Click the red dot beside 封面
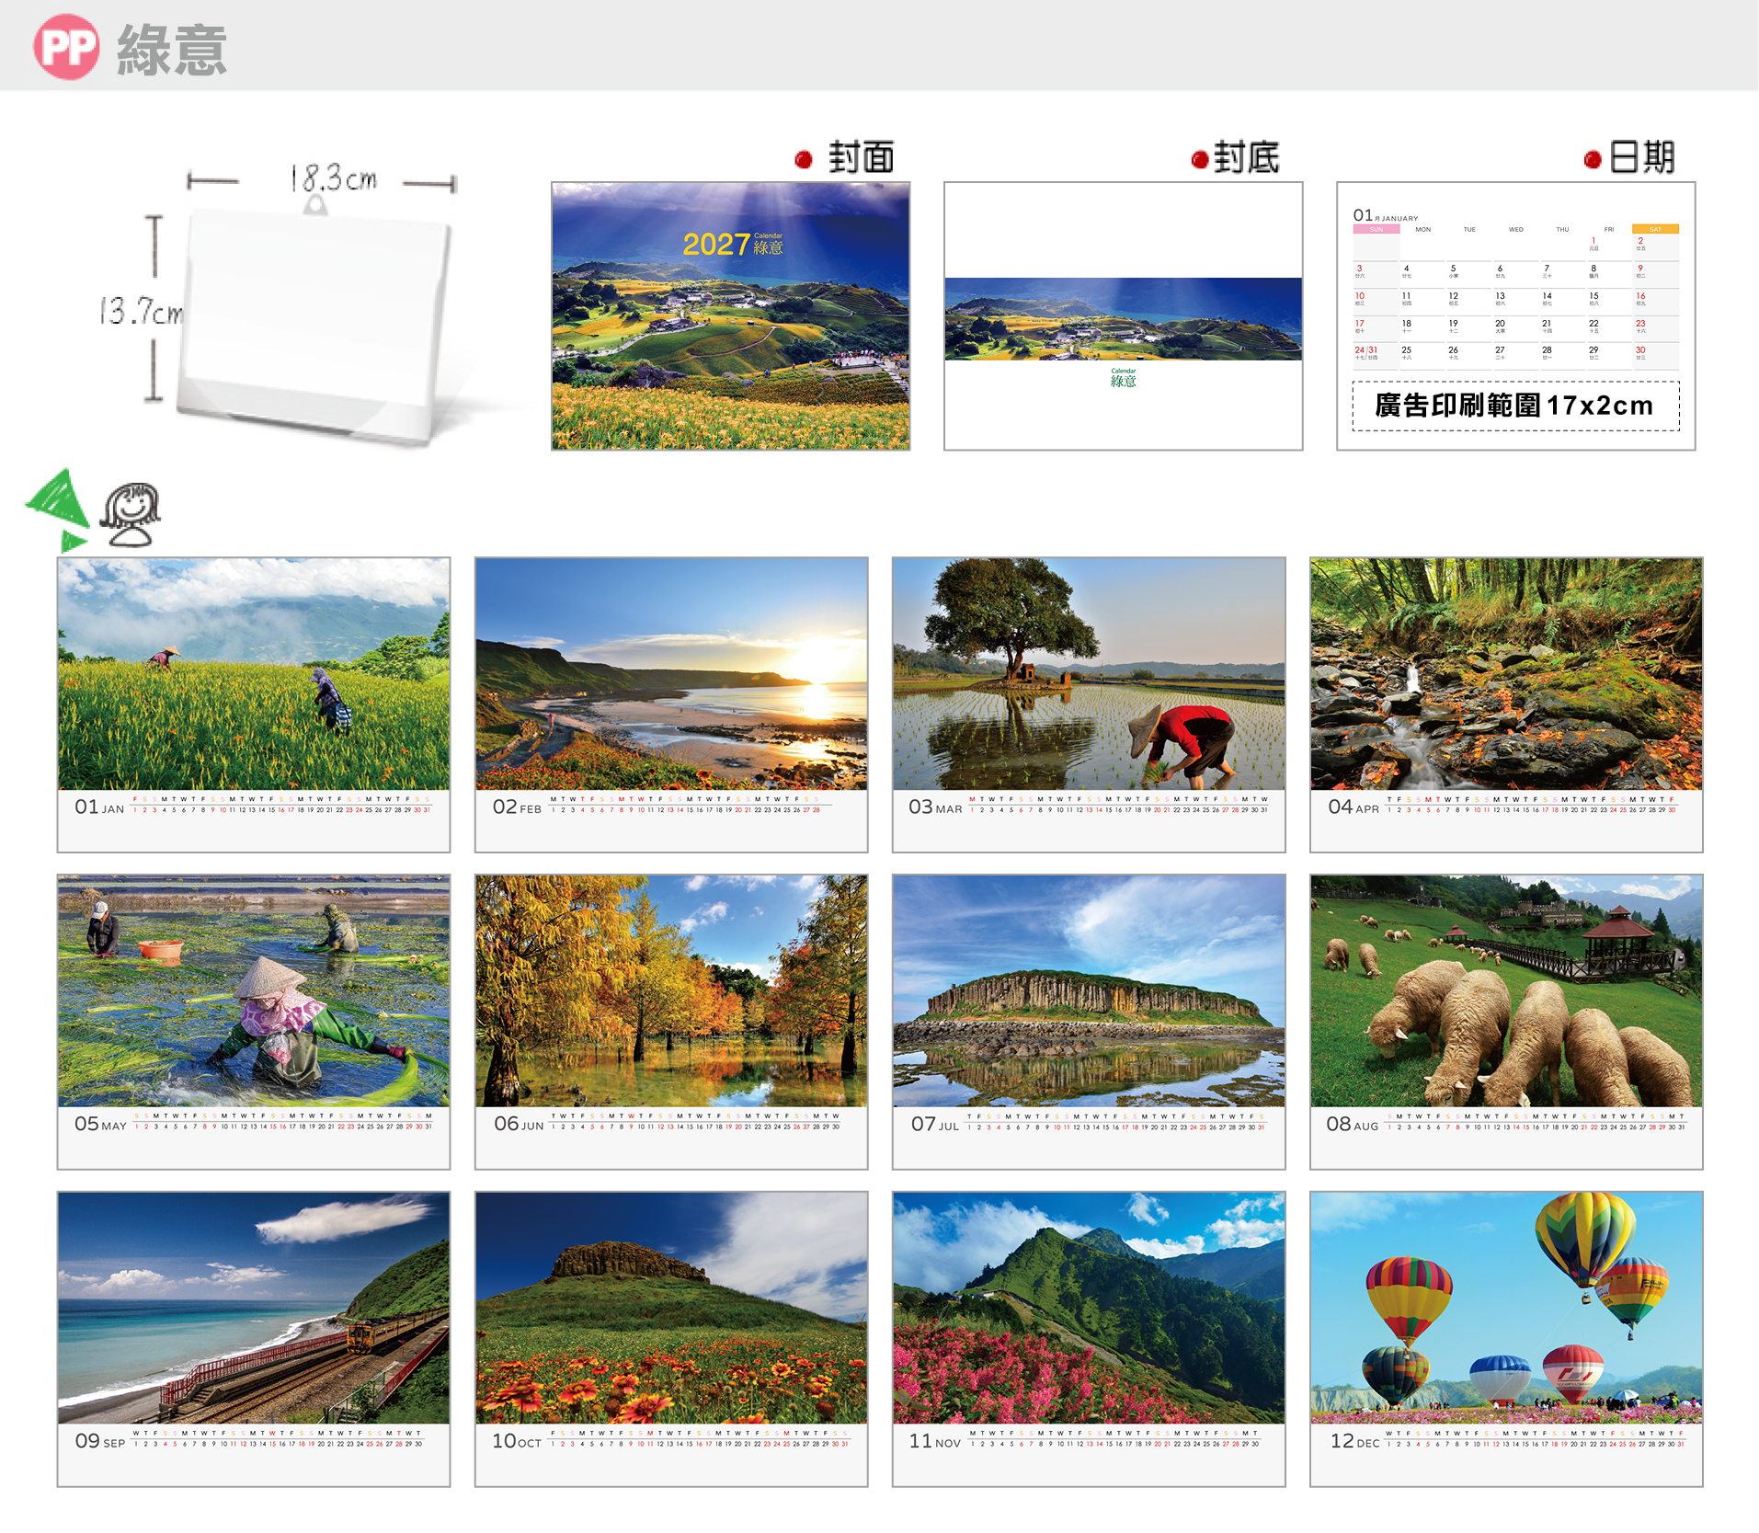The image size is (1759, 1533). pos(804,160)
